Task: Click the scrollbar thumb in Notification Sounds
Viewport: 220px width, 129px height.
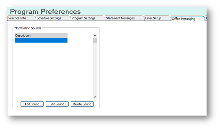Action: click(x=95, y=40)
